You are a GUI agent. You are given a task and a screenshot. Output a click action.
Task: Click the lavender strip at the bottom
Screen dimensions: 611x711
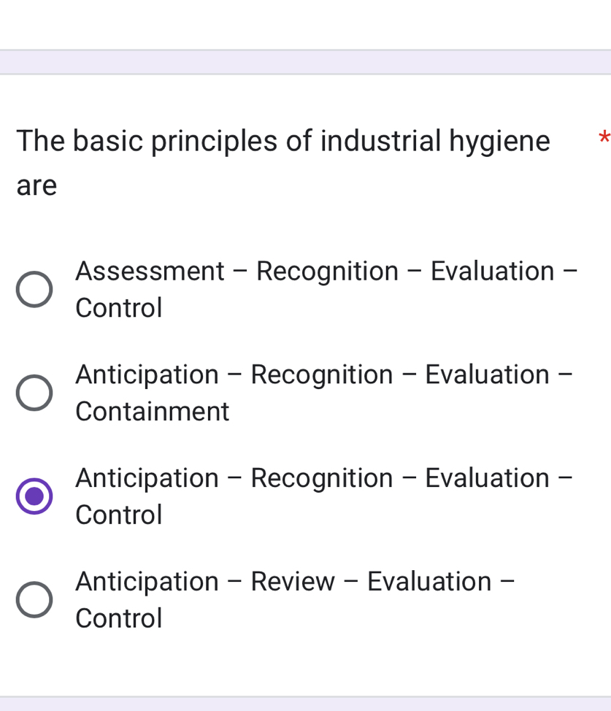pos(305,704)
